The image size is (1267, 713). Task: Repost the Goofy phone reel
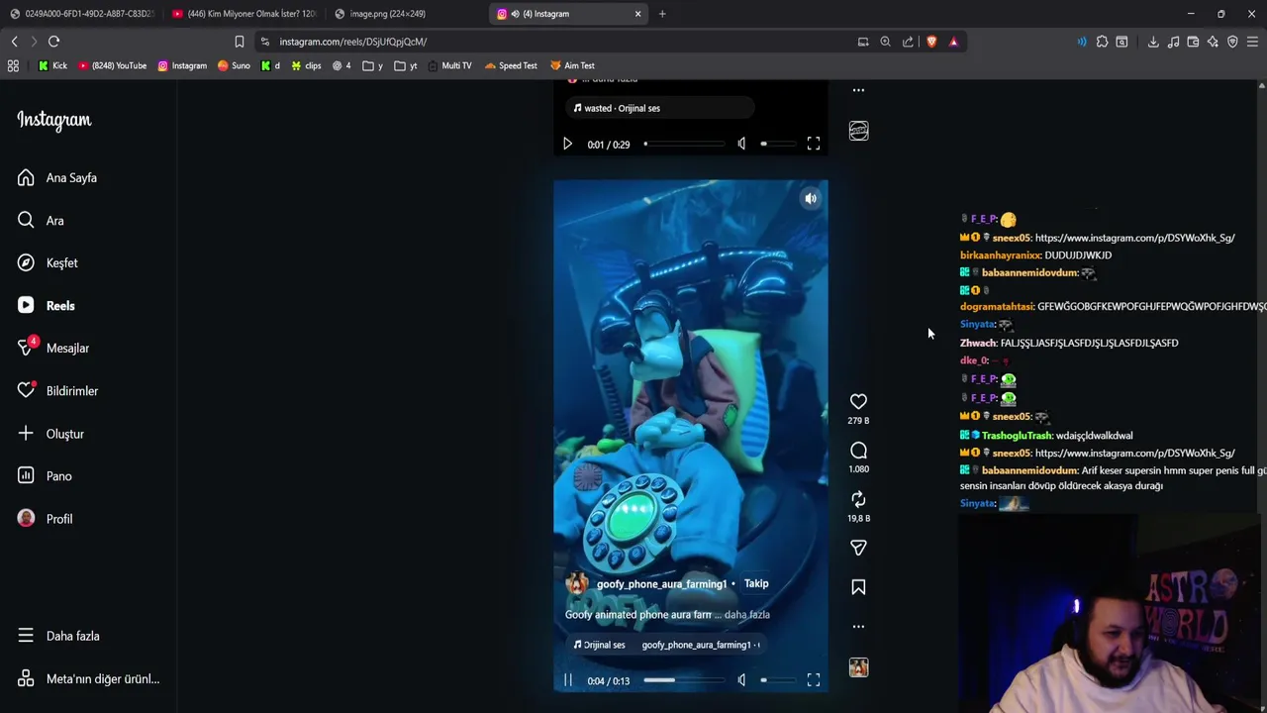pos(858,499)
